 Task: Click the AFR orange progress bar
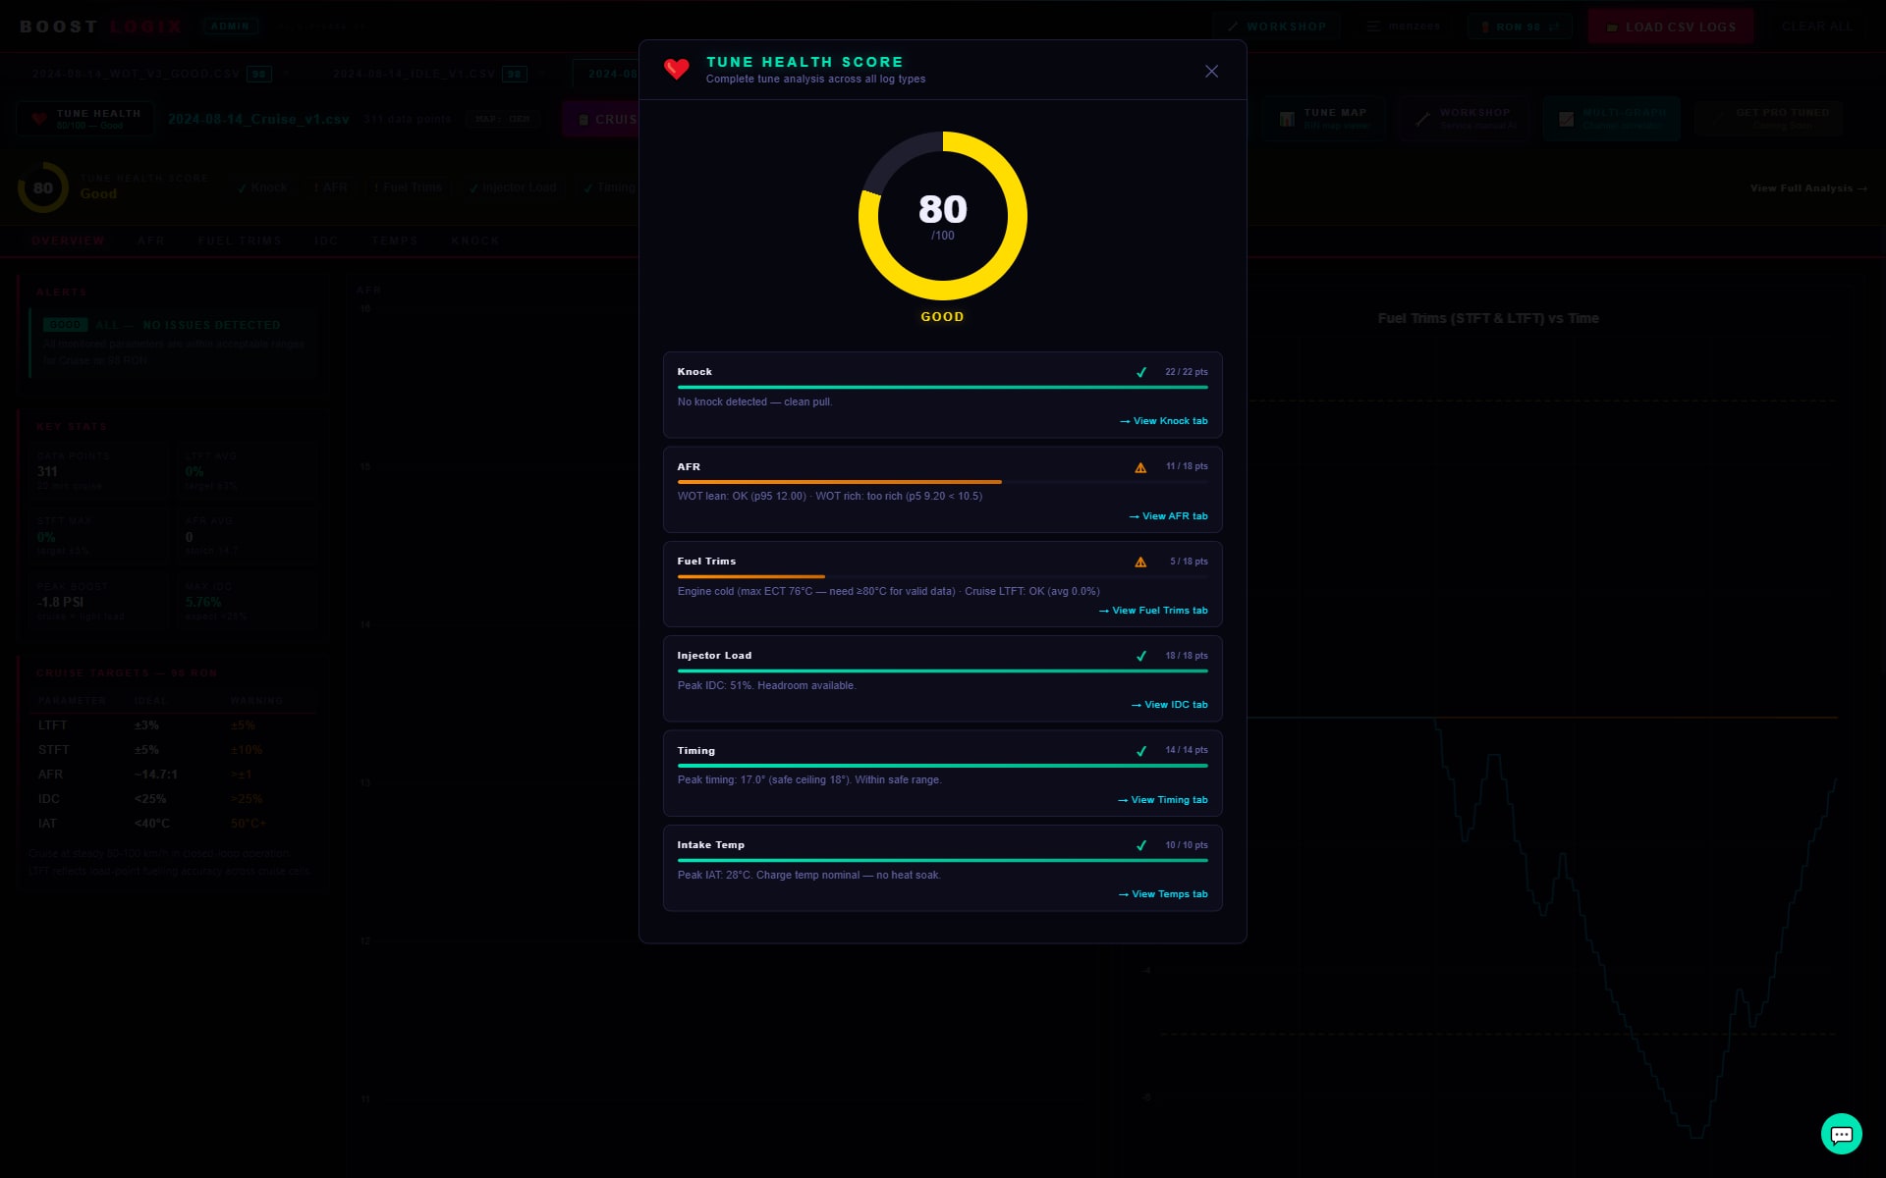click(x=840, y=482)
